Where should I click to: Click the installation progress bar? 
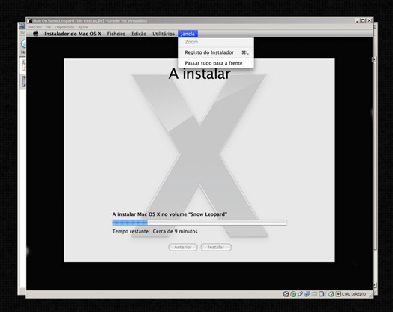pyautogui.click(x=199, y=223)
